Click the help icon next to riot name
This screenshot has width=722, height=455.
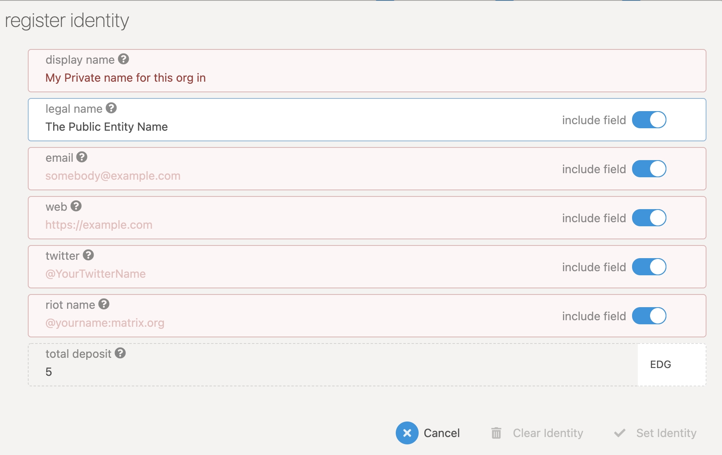[104, 304]
